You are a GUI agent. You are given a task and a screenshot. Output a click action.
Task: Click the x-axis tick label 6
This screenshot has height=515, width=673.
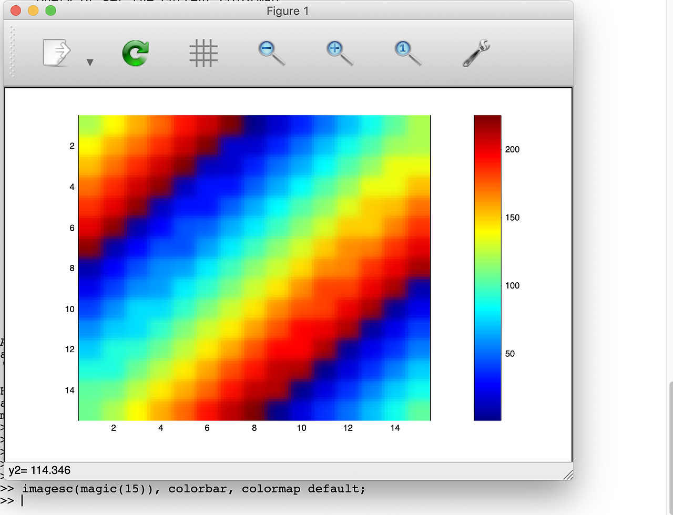click(x=207, y=428)
